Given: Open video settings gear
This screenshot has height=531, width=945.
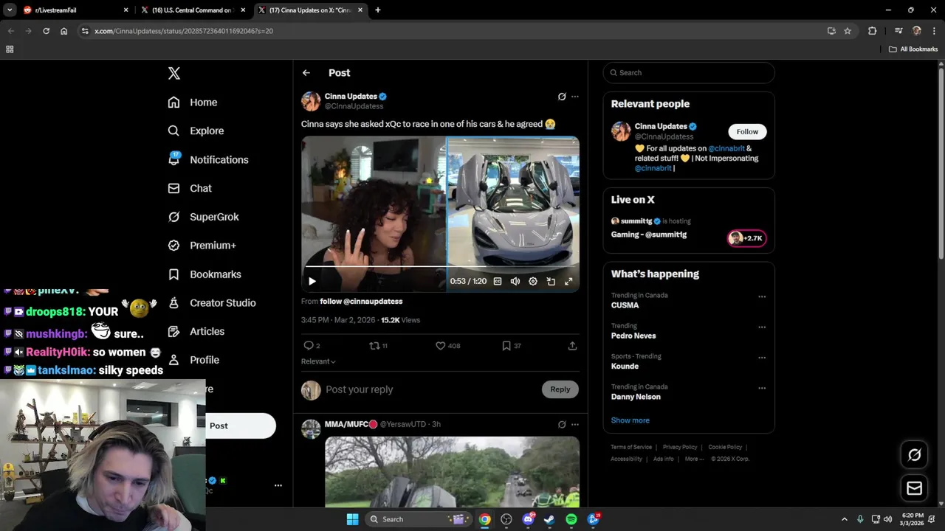Looking at the screenshot, I should tap(533, 281).
